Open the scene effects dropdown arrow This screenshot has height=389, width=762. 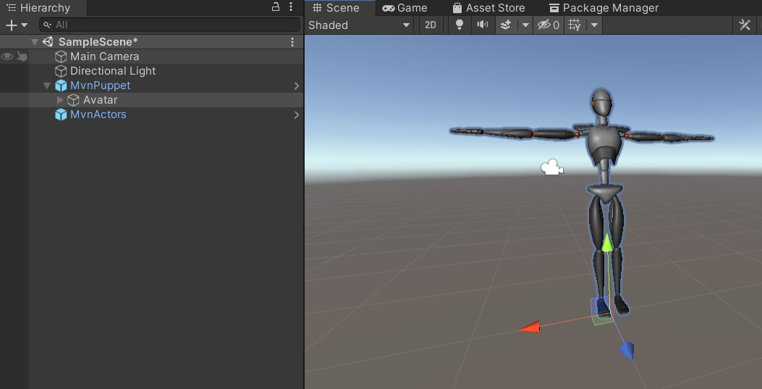point(525,25)
